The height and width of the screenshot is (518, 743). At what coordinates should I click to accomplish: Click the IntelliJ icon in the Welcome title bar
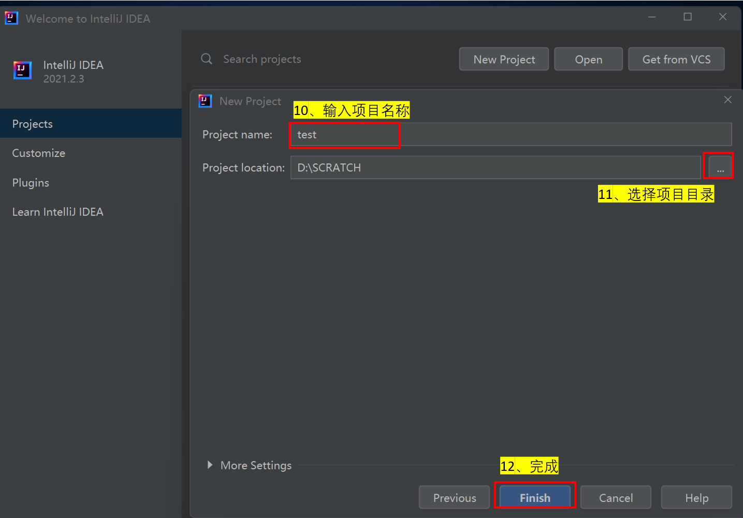(11, 18)
